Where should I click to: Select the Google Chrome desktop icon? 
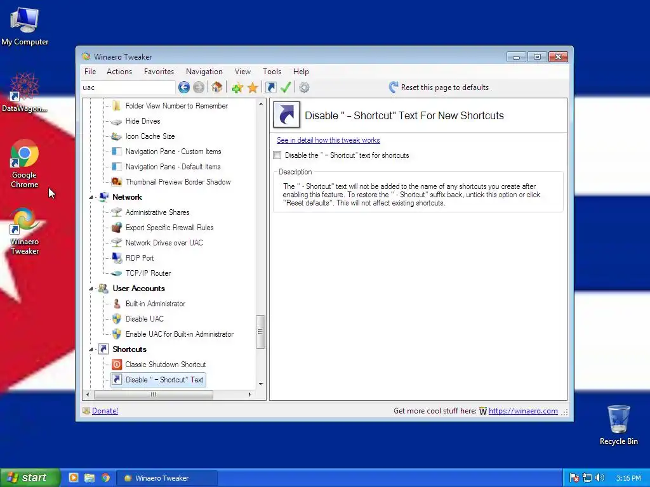(25, 164)
